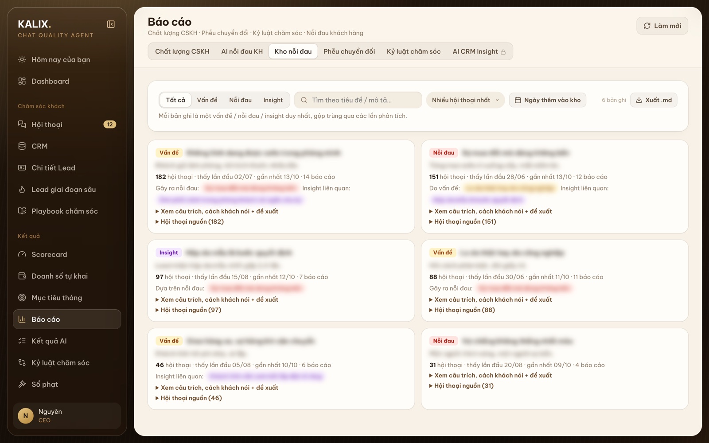Expand Hội thoại nguồn (151)
This screenshot has height=443, width=709.
(463, 222)
